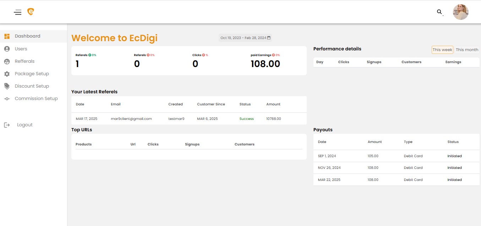Click Initiated status in MAR 22, 2025 row
The image size is (481, 226).
455,180
